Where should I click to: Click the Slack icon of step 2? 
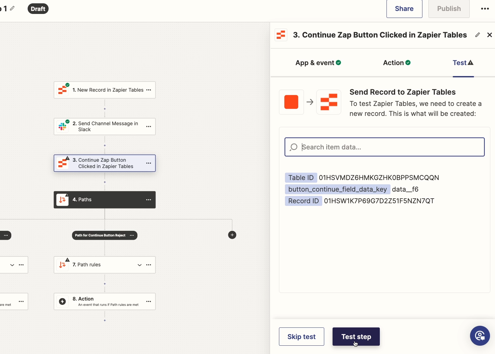[63, 127]
